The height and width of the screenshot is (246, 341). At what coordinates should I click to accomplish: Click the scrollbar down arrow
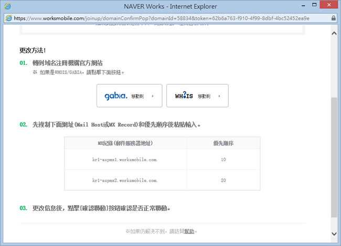point(334,233)
